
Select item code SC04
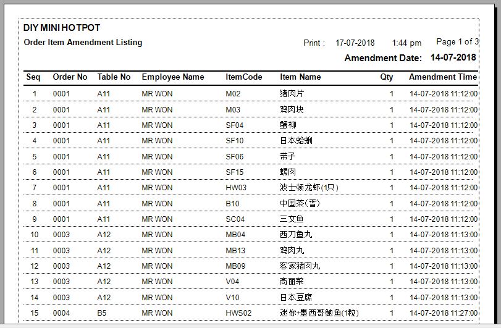(x=235, y=219)
